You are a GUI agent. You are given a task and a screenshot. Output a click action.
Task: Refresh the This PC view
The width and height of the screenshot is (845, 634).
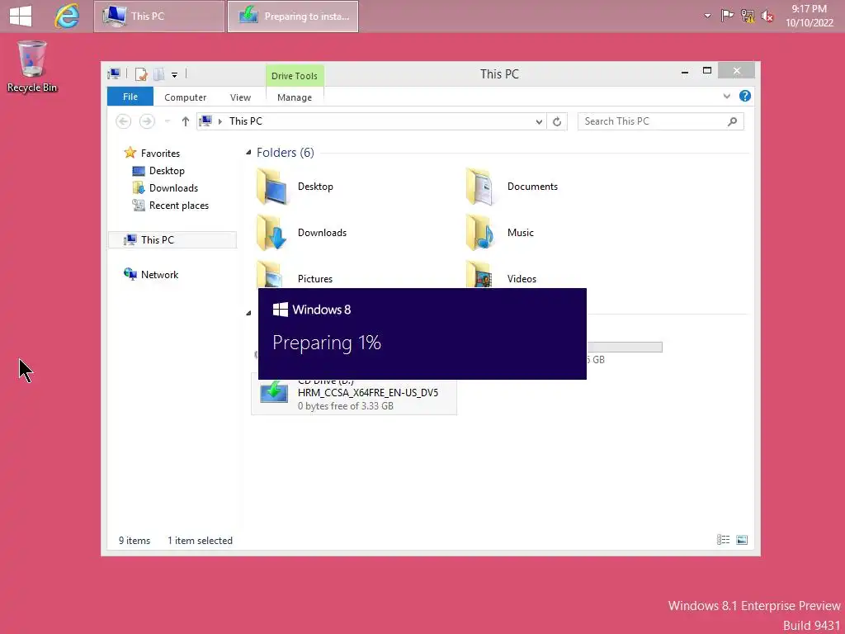pos(557,122)
